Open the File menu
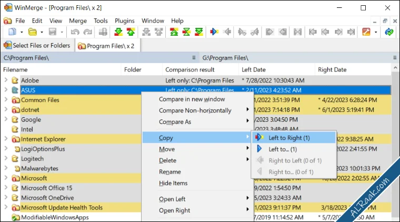400x222 pixels. (20, 21)
